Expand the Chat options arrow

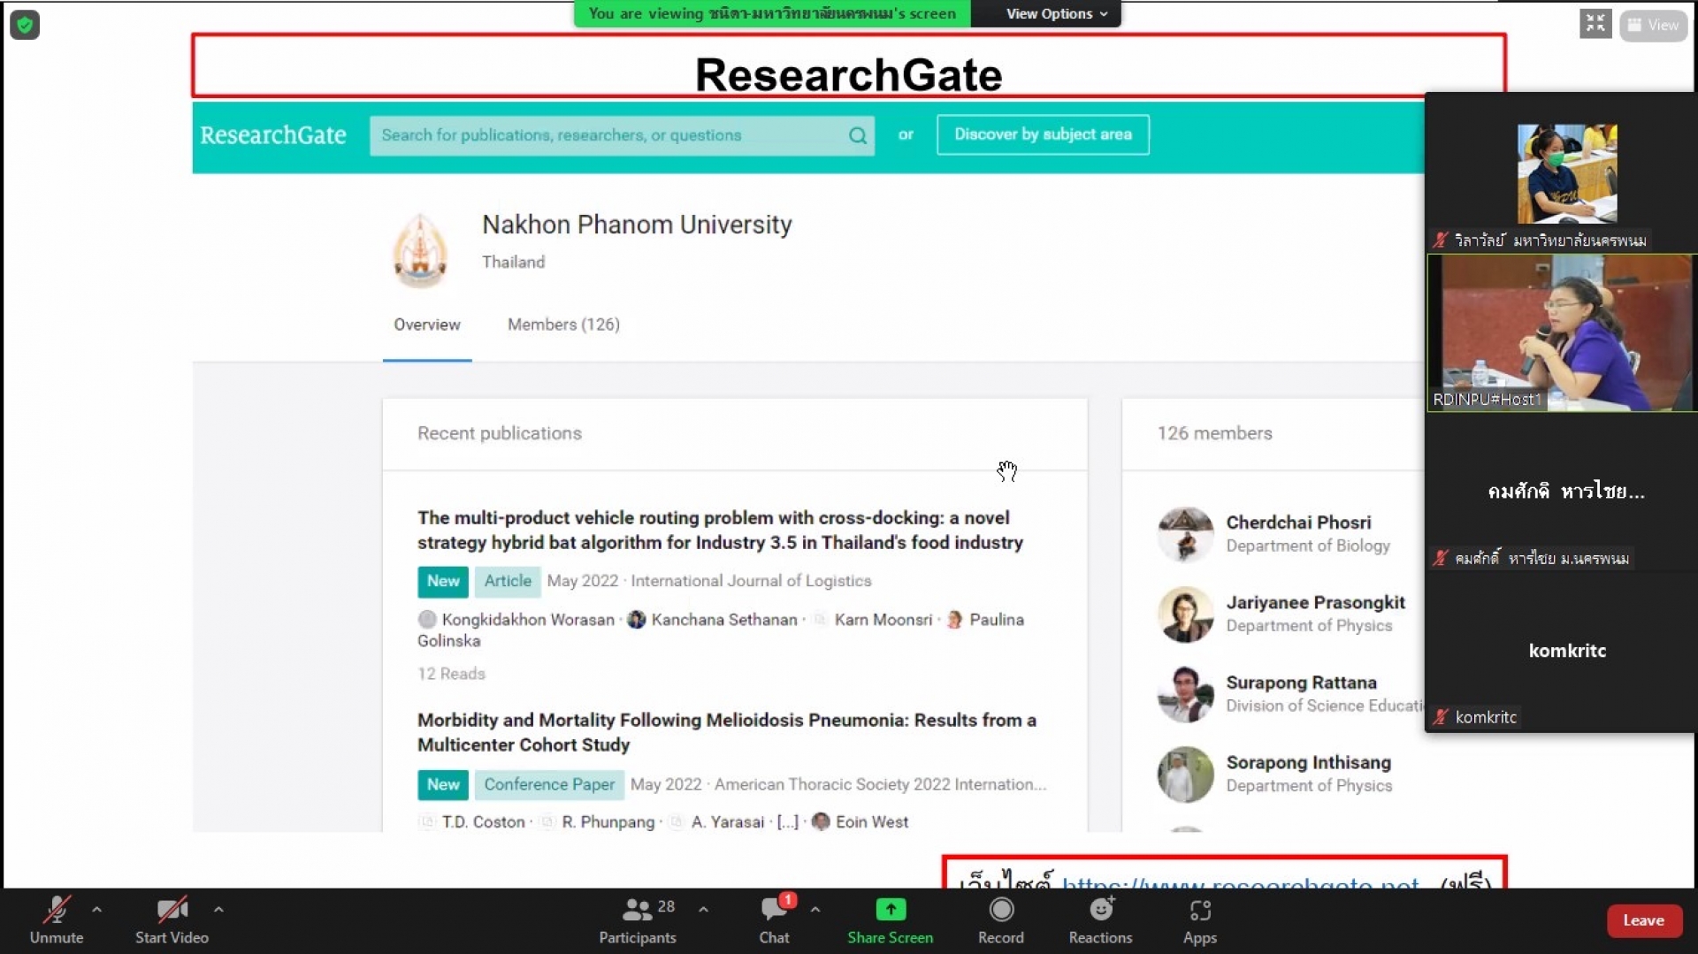coord(815,909)
